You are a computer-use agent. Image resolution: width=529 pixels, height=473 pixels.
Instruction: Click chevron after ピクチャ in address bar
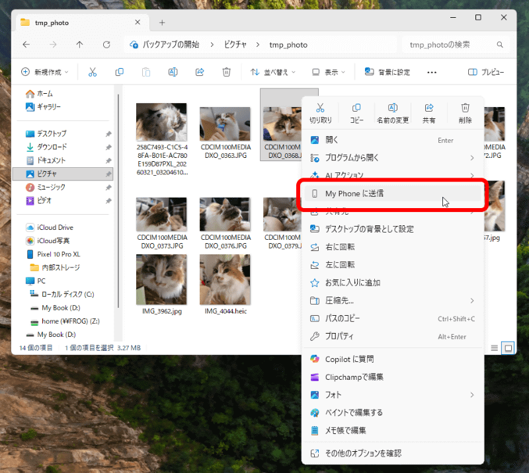tap(258, 45)
